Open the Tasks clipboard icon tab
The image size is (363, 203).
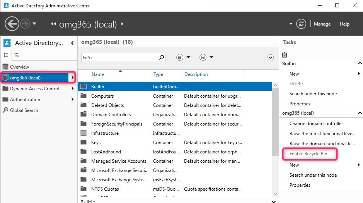pos(285,55)
